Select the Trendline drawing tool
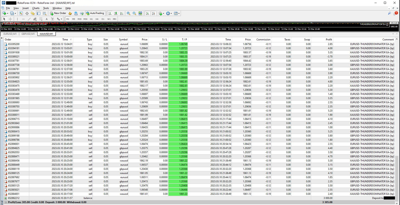 (x=29, y=19)
